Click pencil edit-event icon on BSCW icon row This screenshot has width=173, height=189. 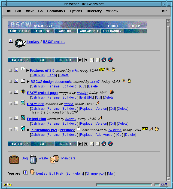pos(98,103)
